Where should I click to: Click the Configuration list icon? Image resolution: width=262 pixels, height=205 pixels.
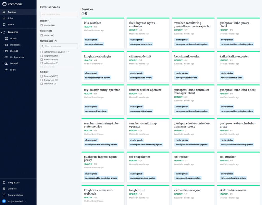6,57
